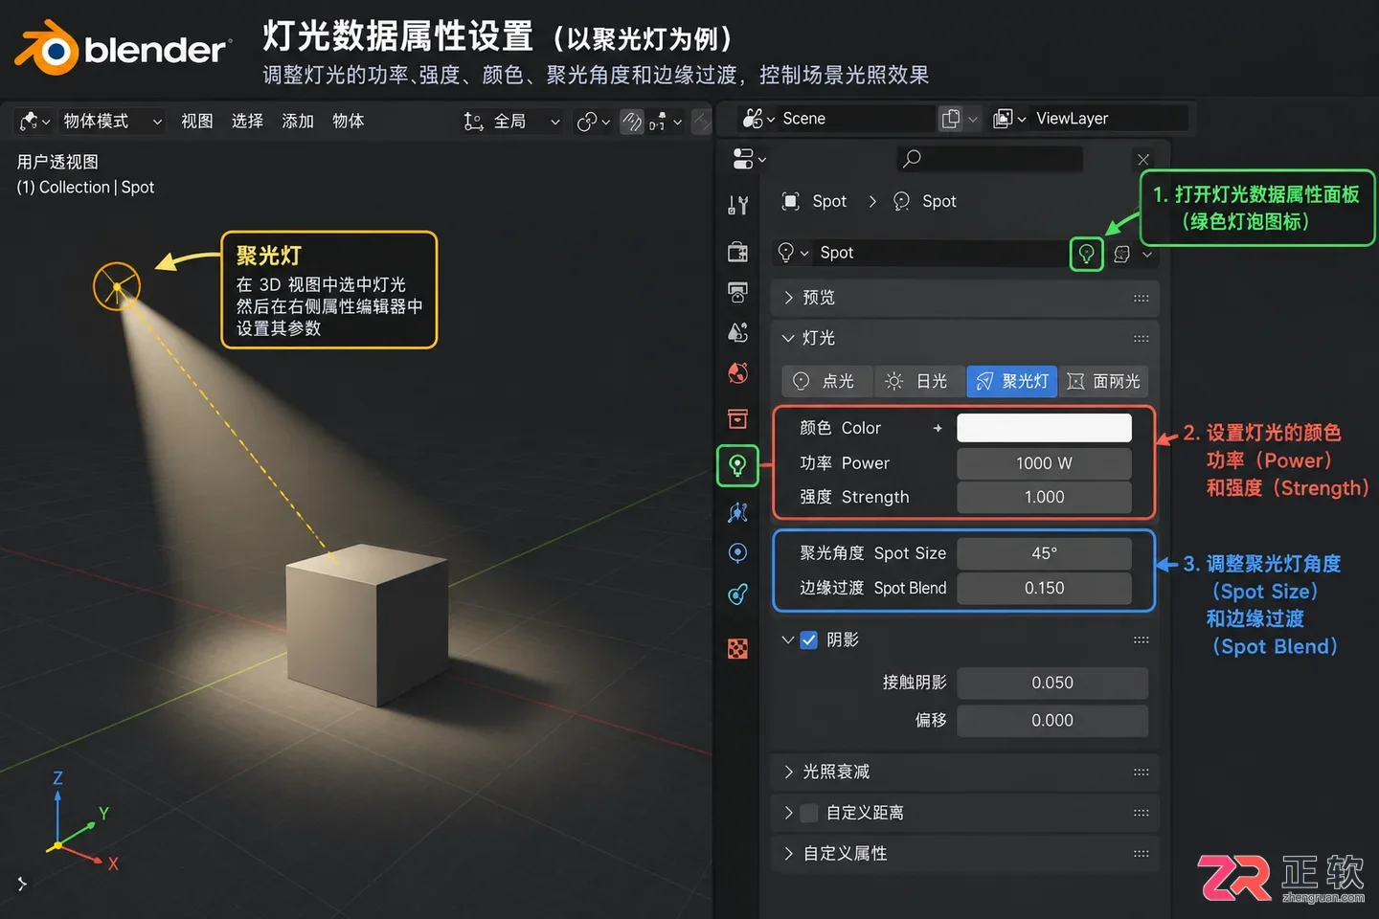The height and width of the screenshot is (919, 1379).
Task: Click the blue Z axis of the navigation gizmo
Action: tap(57, 778)
